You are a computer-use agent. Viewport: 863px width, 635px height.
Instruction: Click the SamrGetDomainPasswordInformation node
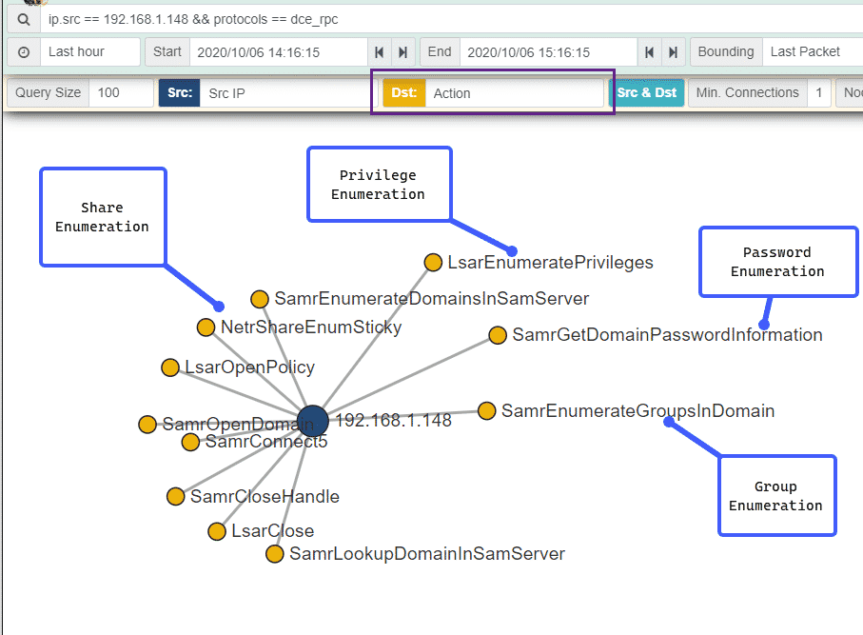[x=498, y=335]
